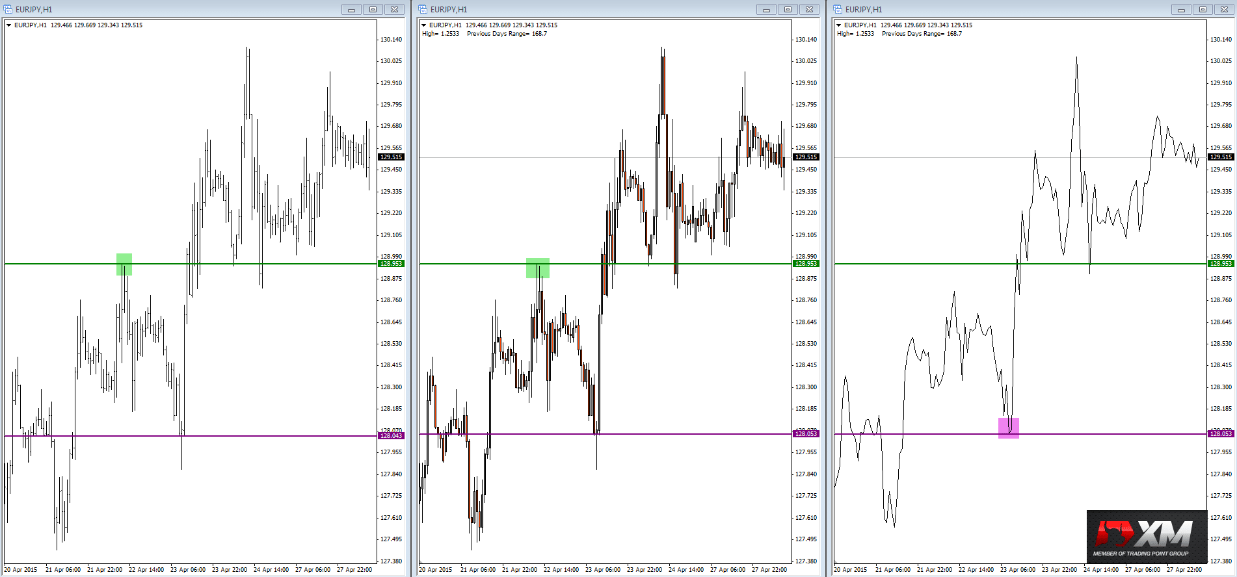
Task: Activate the middle chart's title bar
Action: pos(585,9)
